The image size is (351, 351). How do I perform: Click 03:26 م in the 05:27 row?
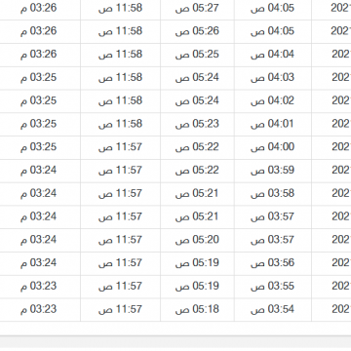pos(39,9)
